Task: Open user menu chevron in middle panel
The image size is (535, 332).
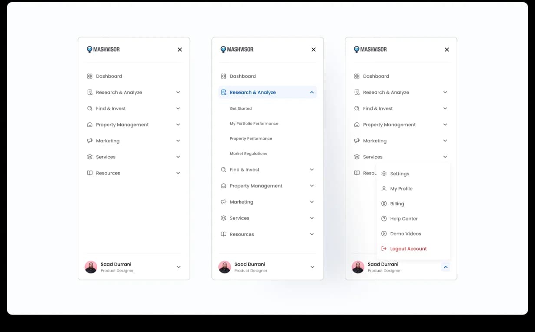Action: pyautogui.click(x=312, y=267)
